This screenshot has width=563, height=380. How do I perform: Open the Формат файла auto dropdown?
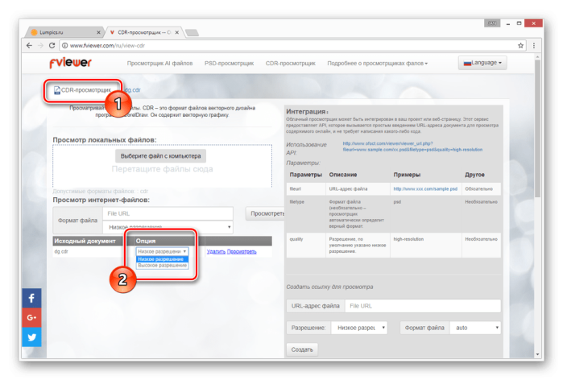475,328
